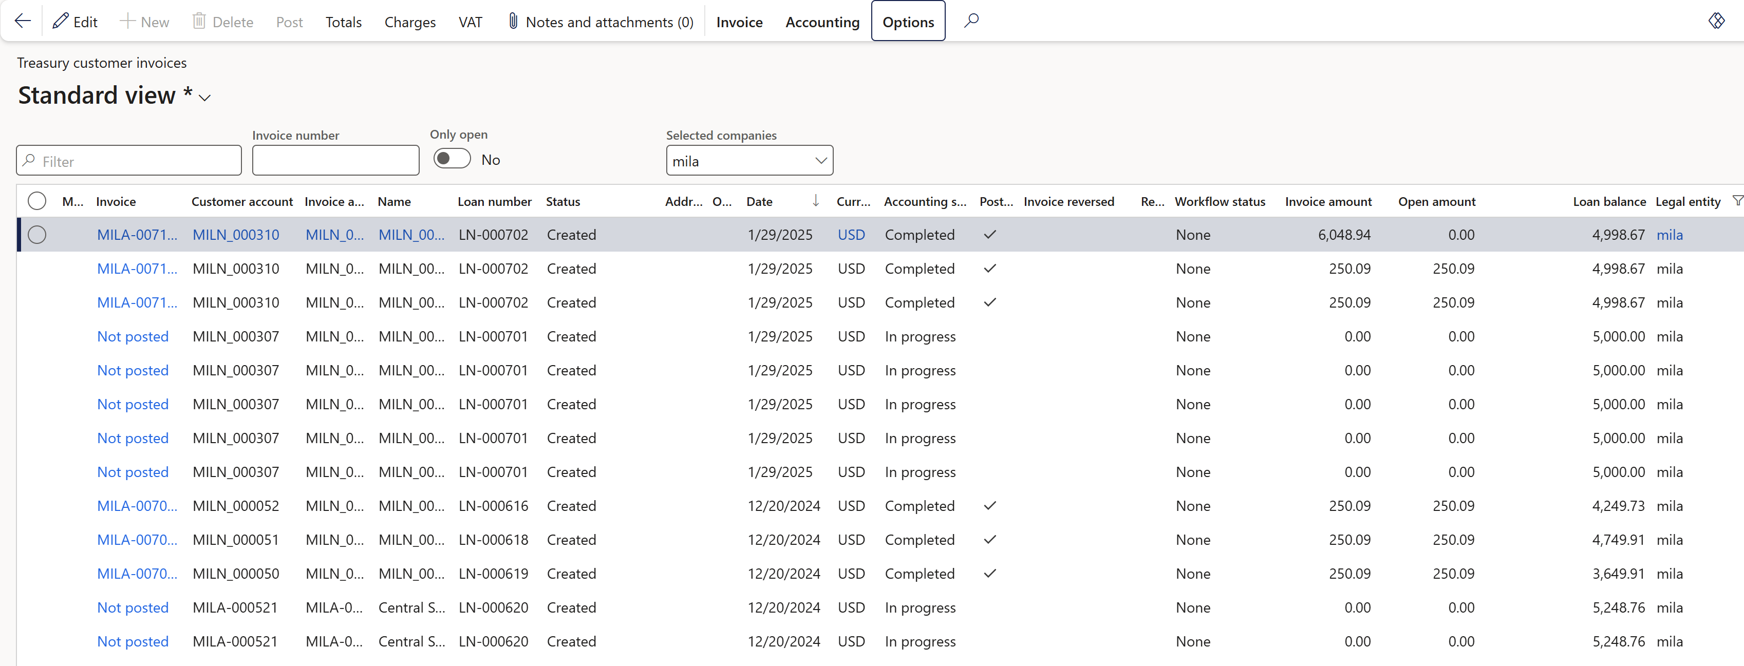1744x666 pixels.
Task: Open the action search magnifier icon
Action: pyautogui.click(x=971, y=21)
